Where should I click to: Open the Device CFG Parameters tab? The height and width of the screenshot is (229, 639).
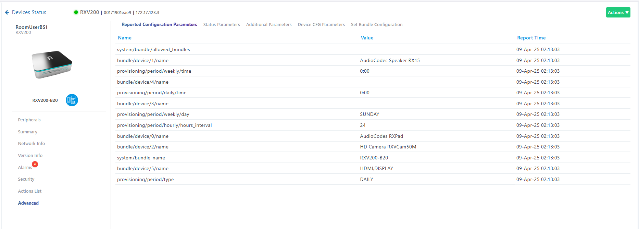pos(321,25)
